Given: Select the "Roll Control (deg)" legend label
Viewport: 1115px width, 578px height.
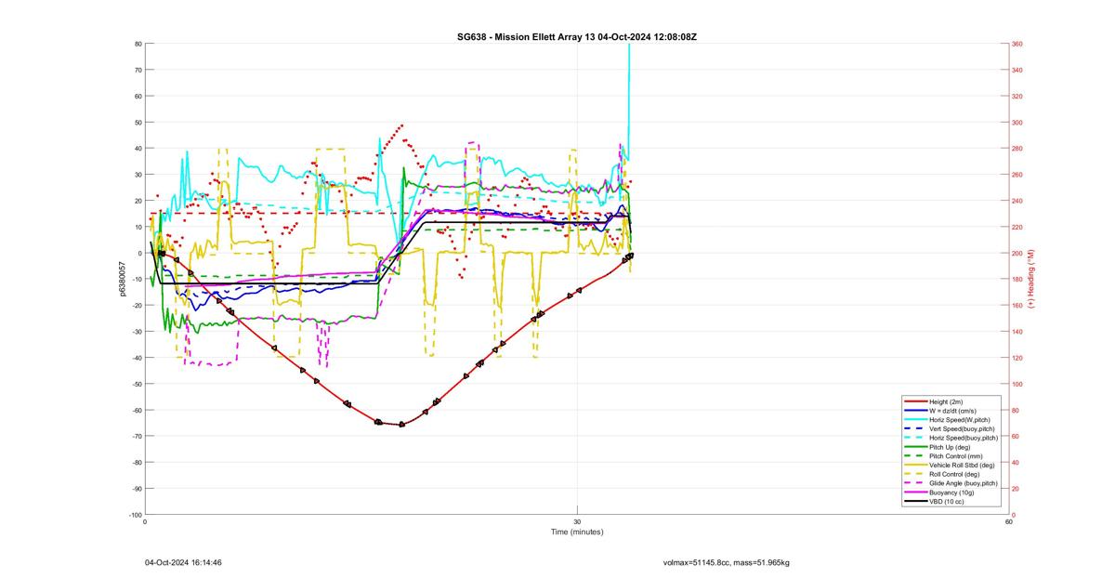Looking at the screenshot, I should (956, 474).
